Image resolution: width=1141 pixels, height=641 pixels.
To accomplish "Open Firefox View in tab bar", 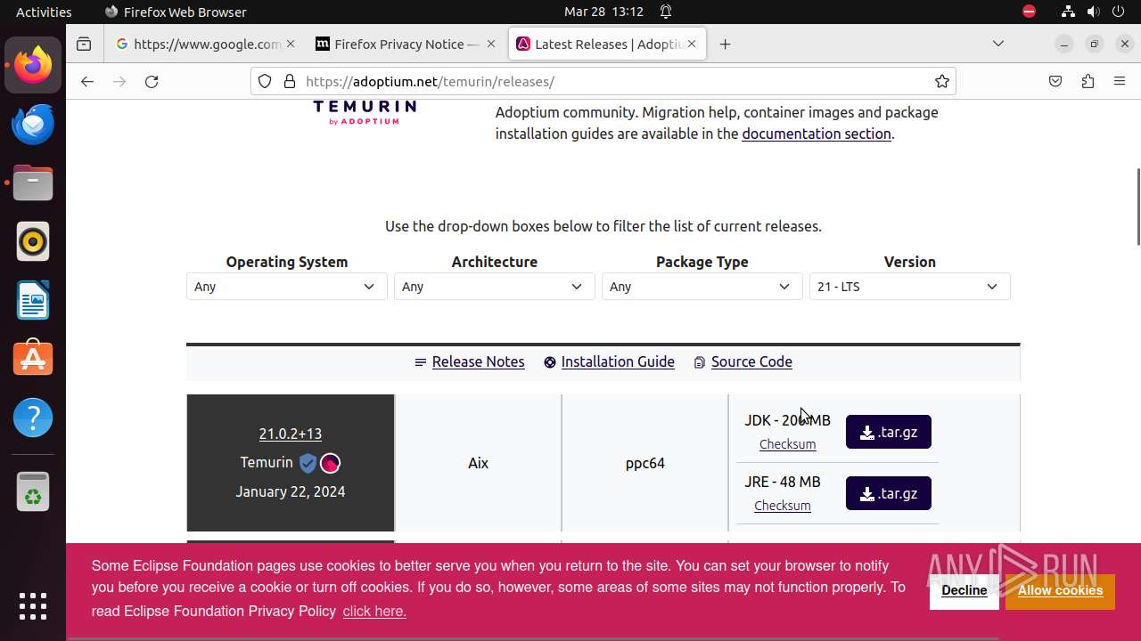I will click(x=84, y=44).
